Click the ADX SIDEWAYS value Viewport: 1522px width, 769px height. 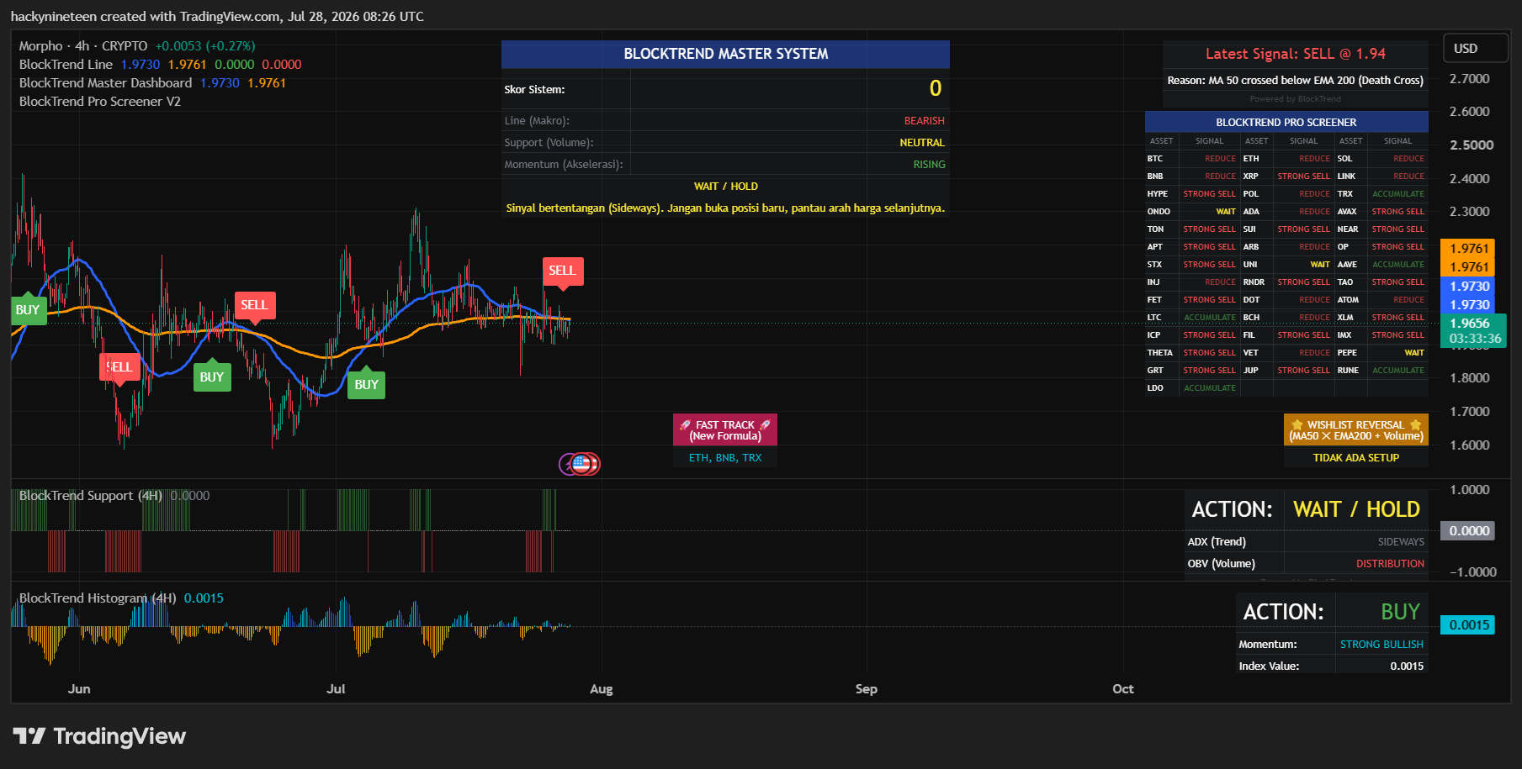click(x=1401, y=541)
